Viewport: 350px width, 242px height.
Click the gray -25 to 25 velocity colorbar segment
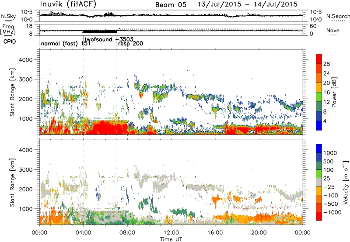pos(319,183)
